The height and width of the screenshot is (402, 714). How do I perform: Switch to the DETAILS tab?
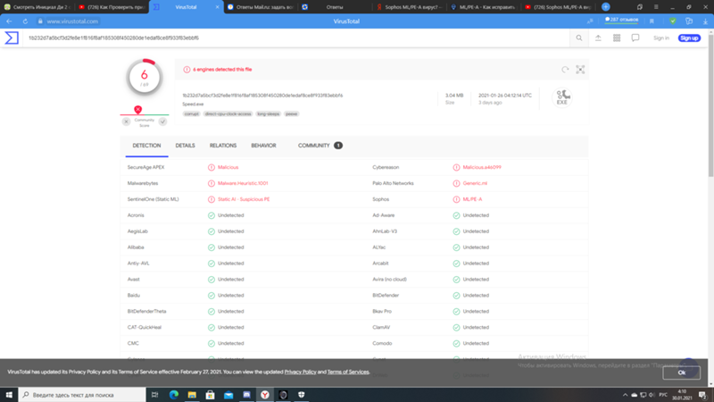[186, 146]
